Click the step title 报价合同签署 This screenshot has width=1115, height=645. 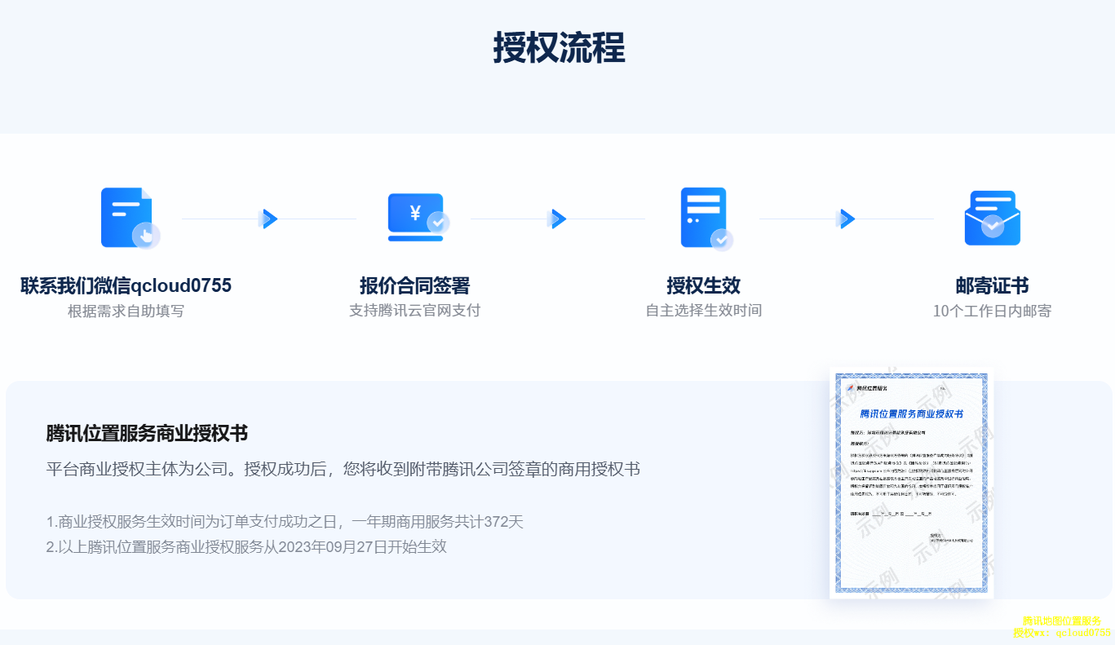point(415,285)
